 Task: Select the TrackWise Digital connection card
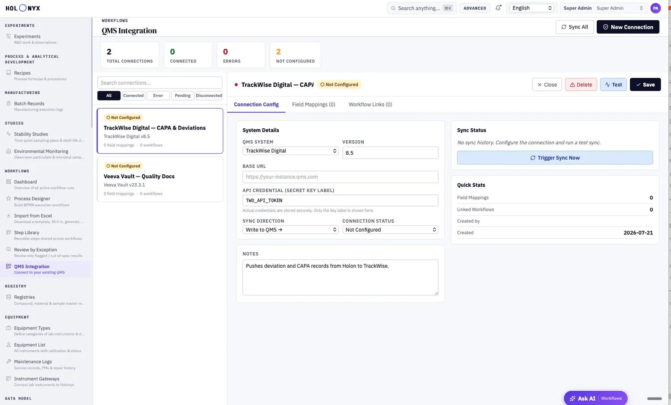(160, 131)
